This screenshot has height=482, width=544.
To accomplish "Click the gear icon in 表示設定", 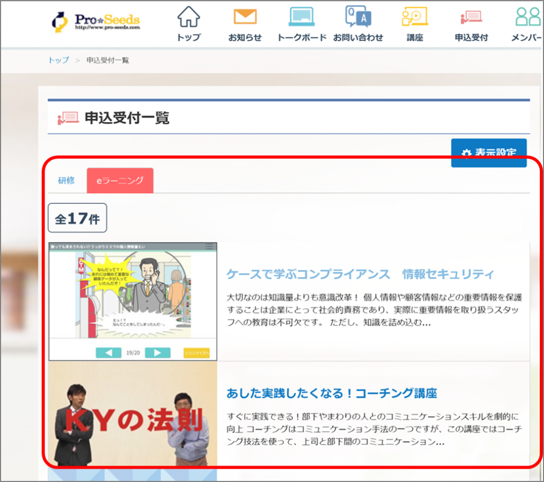I will [466, 153].
